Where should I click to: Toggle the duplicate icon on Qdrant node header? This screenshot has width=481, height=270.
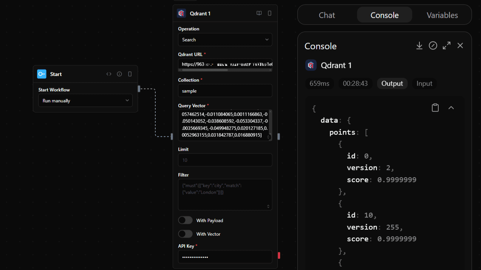269,13
